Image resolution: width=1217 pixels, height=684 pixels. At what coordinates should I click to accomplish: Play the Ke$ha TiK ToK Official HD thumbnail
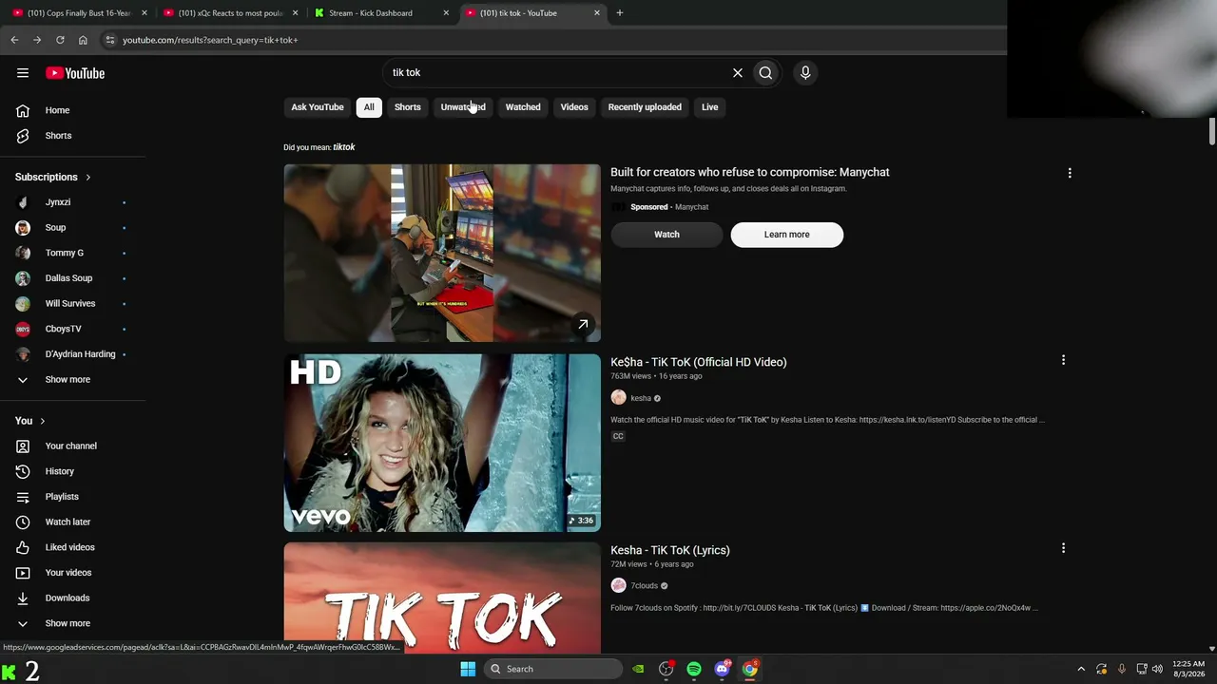pyautogui.click(x=442, y=443)
